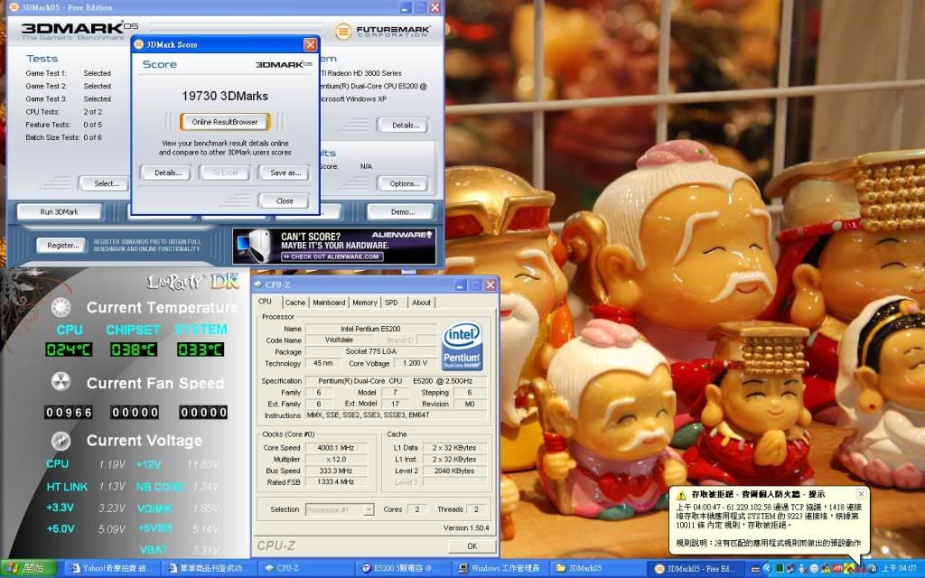925x578 pixels.
Task: Close the firewall notification balloon
Action: [861, 494]
